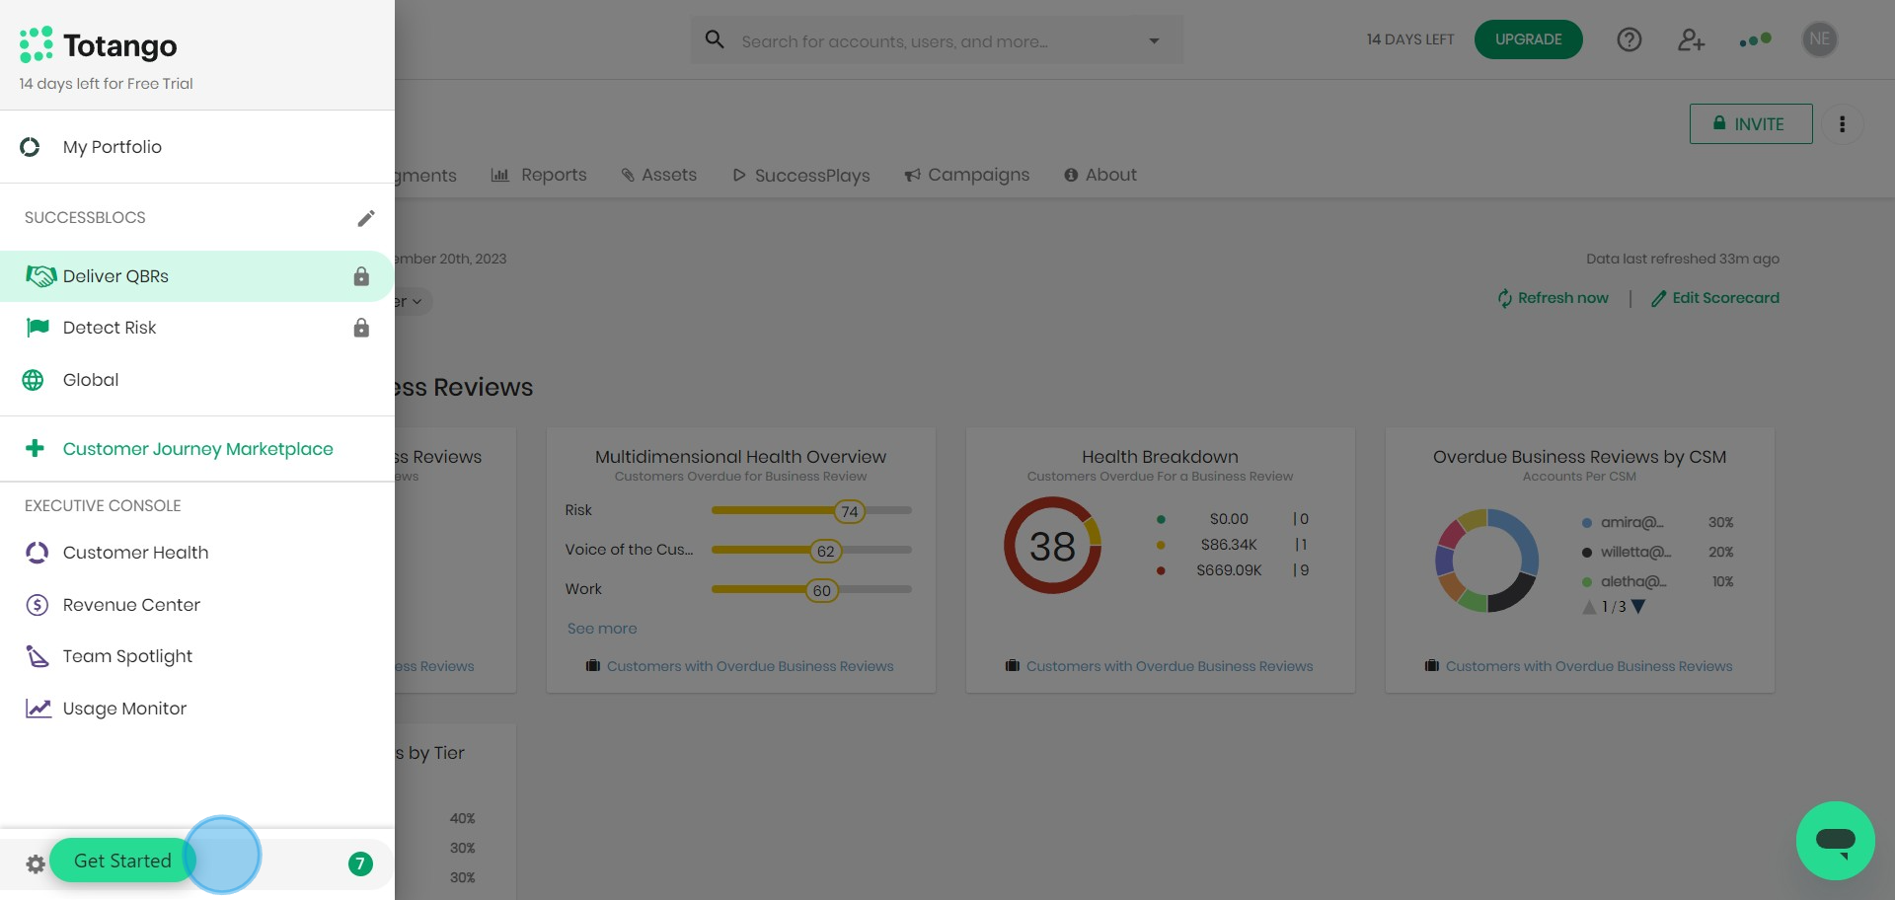1895x900 pixels.
Task: Go to previous CSM legend page arrow
Action: (1589, 607)
